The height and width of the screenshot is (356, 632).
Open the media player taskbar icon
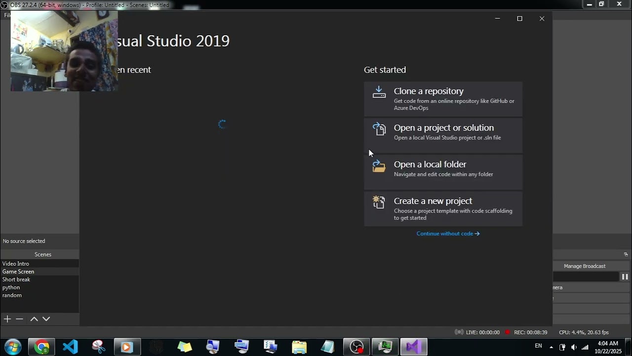click(x=127, y=347)
